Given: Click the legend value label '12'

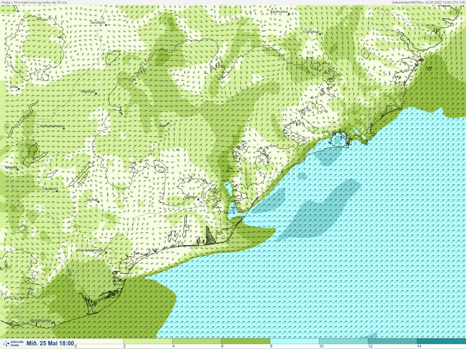Looking at the screenshot, I should (x=370, y=346).
